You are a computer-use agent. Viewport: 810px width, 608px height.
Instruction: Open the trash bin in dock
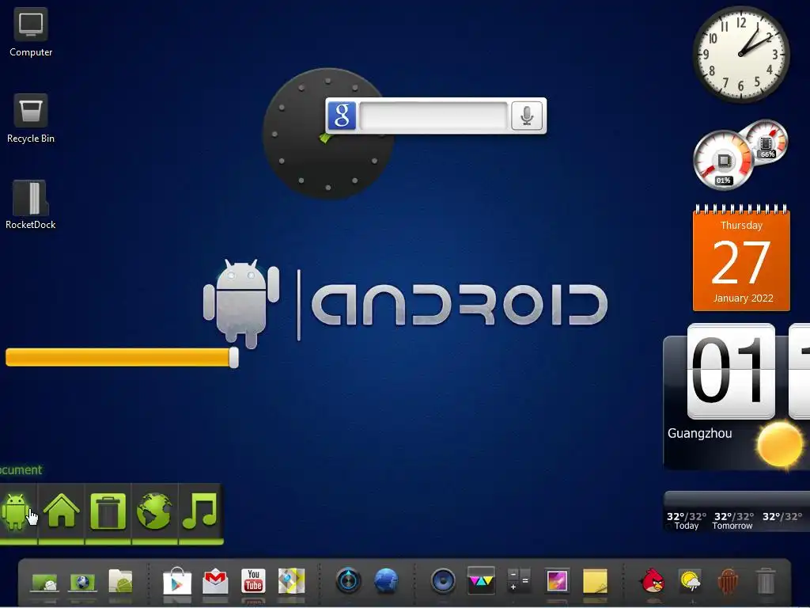[x=766, y=581]
